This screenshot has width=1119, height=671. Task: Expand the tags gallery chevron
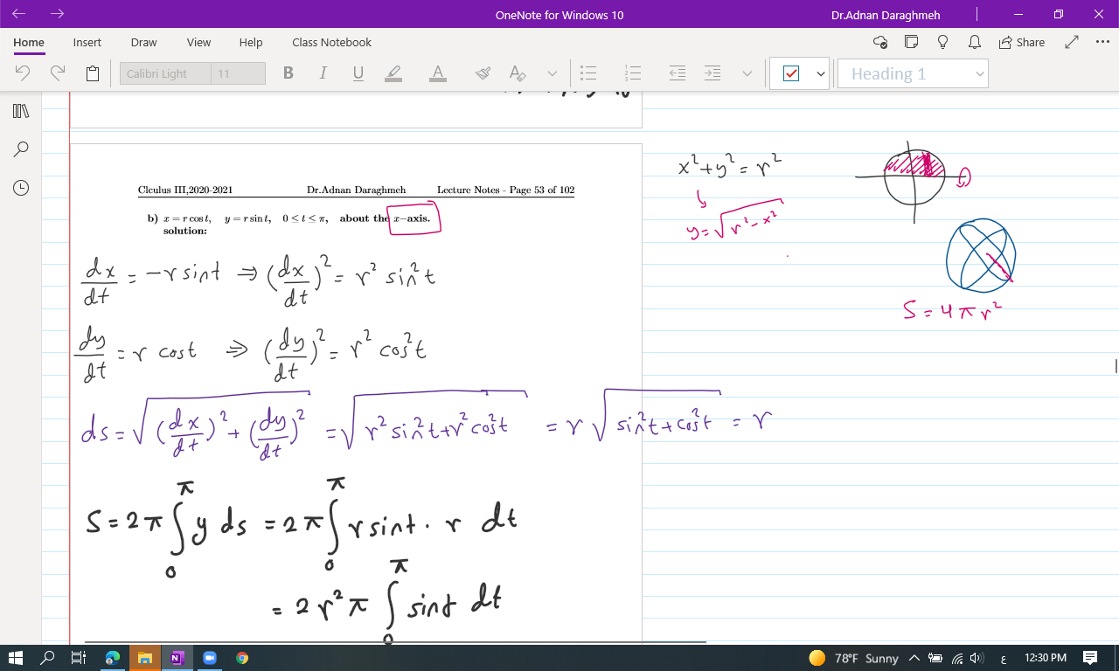click(x=821, y=74)
